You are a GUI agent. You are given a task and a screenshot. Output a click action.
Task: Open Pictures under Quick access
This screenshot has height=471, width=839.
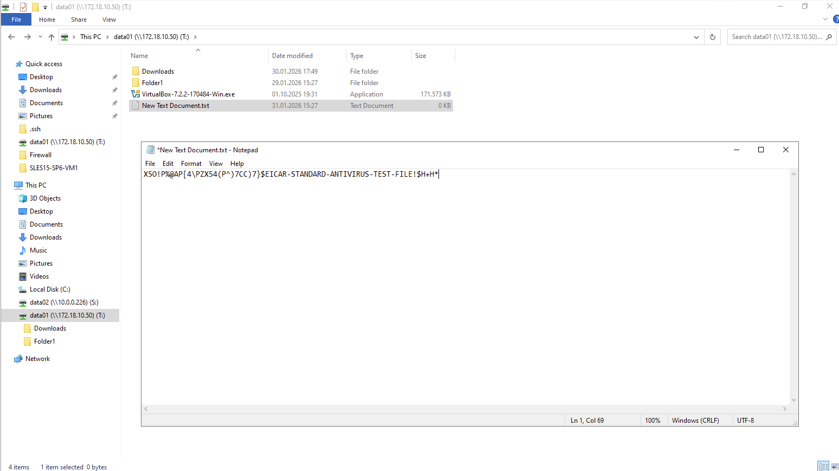41,116
